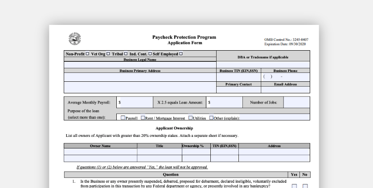373x188 pixels.
Task: Click first row Title cell
Action: pos(160,152)
